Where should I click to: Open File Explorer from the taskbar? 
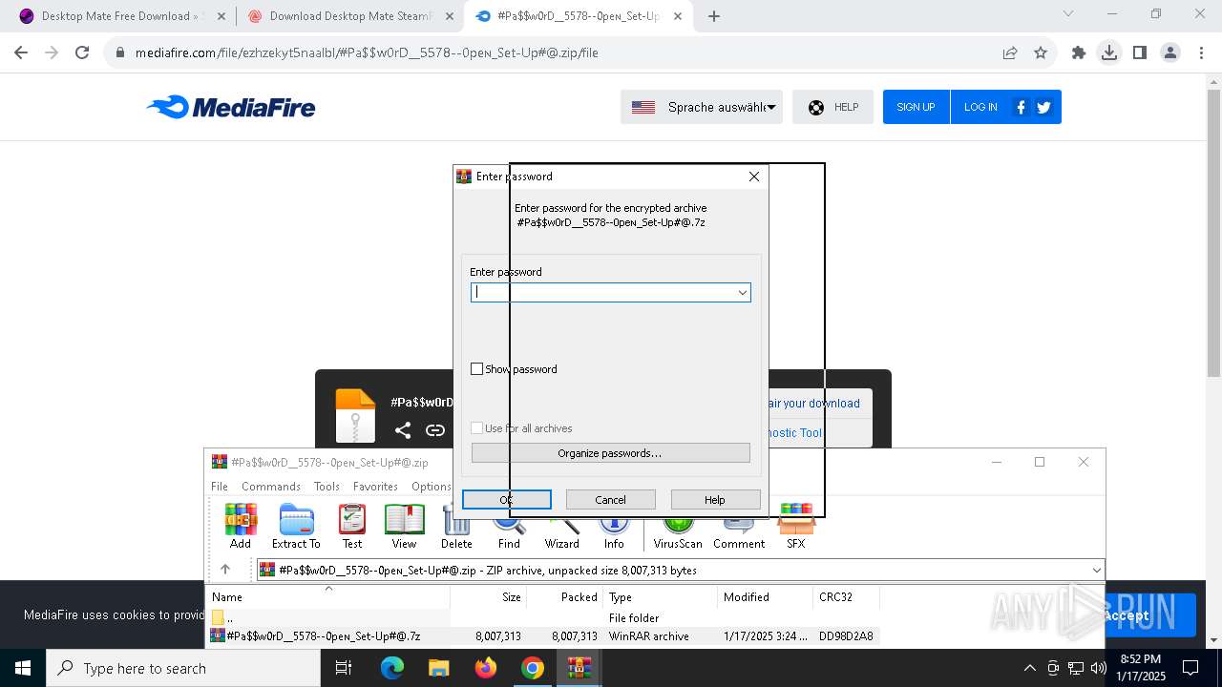point(438,668)
